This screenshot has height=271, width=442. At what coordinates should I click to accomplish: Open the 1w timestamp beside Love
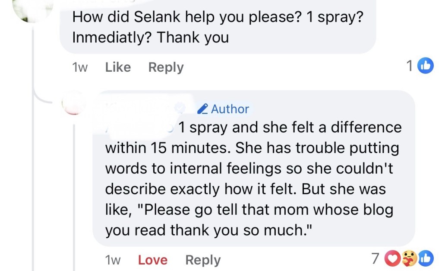click(x=113, y=260)
